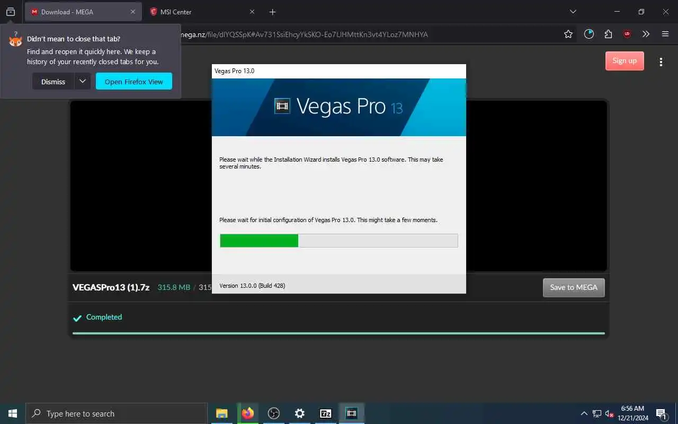Open the uBlock Origin extension icon

(x=627, y=34)
